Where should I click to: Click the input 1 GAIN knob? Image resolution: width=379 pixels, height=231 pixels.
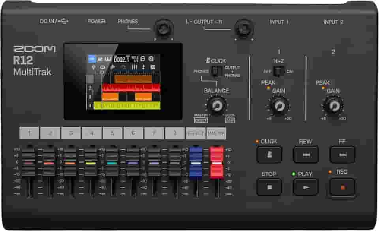tap(280, 105)
